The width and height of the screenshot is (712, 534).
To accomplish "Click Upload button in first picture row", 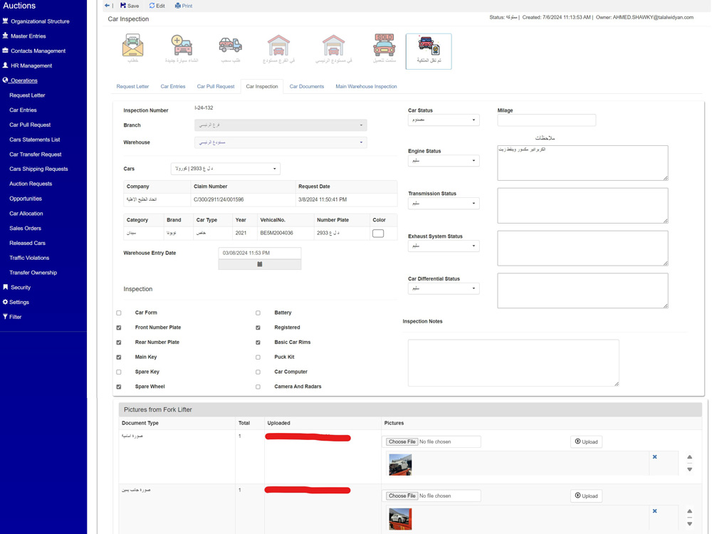I will tap(586, 442).
